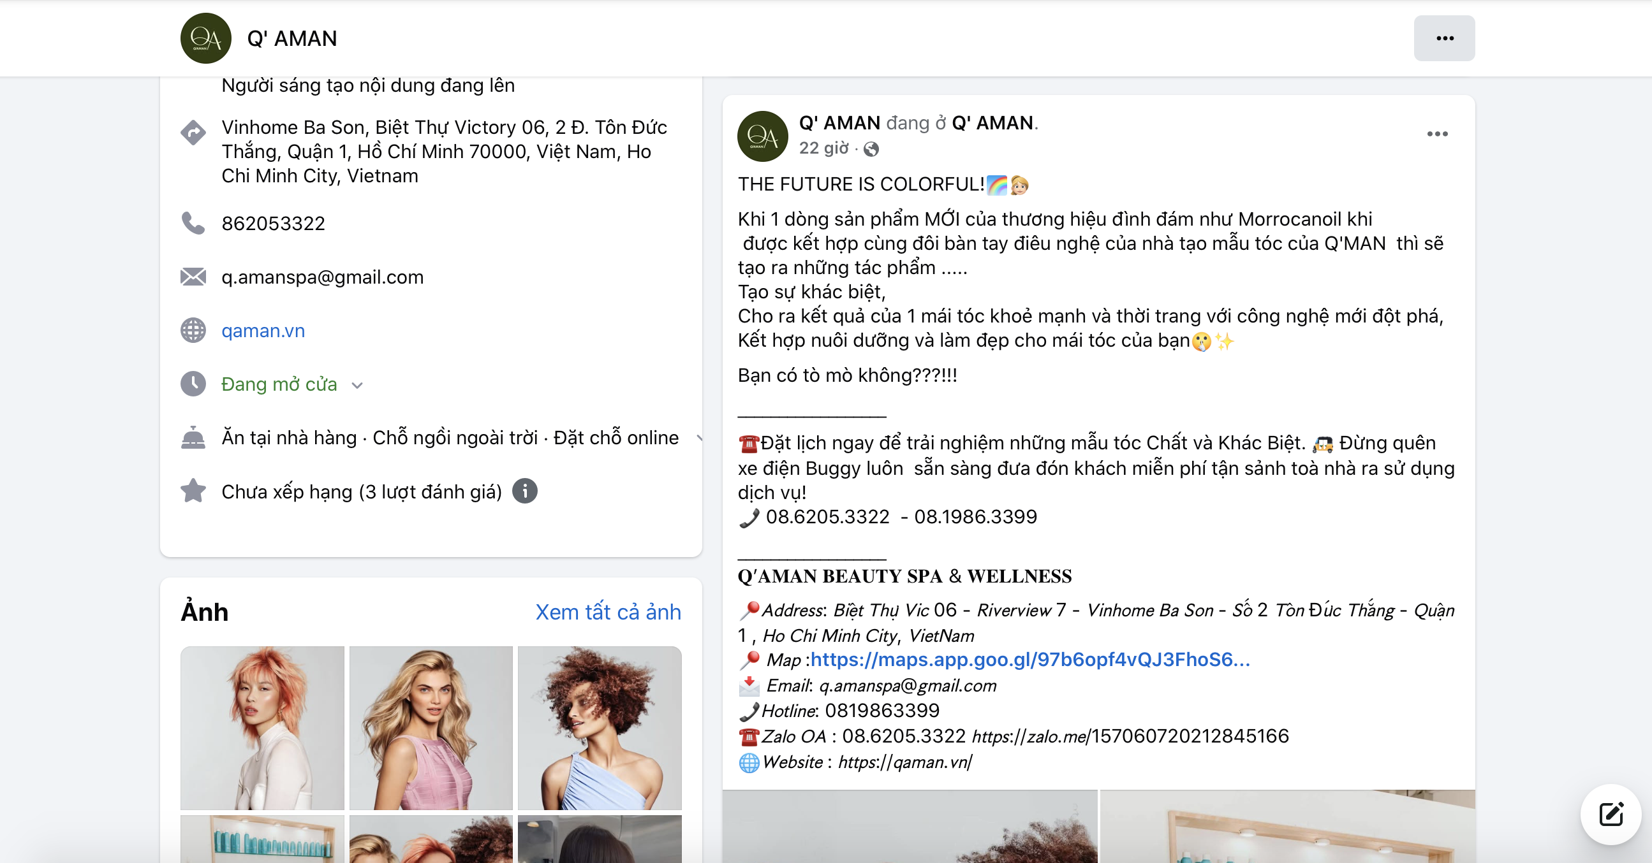Image resolution: width=1652 pixels, height=863 pixels.
Task: Open the curly-haired model photo thumbnail
Action: 599,728
